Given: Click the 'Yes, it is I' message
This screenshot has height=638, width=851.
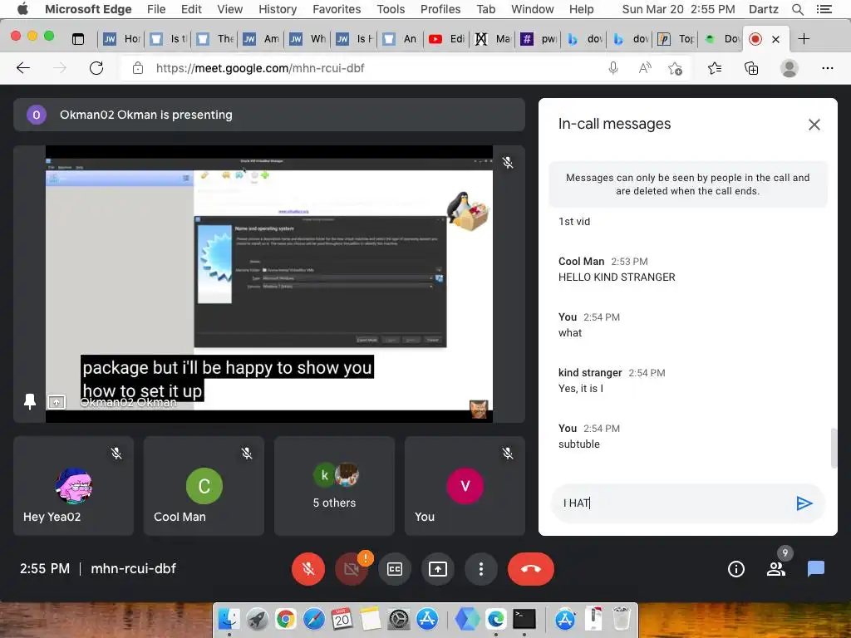Looking at the screenshot, I should point(581,389).
